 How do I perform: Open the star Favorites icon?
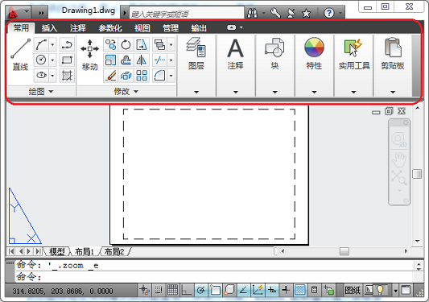[x=306, y=13]
